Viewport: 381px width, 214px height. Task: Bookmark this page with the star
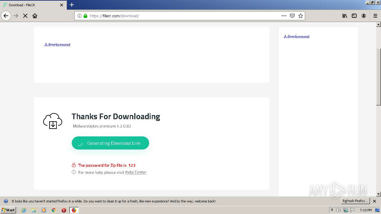[301, 16]
